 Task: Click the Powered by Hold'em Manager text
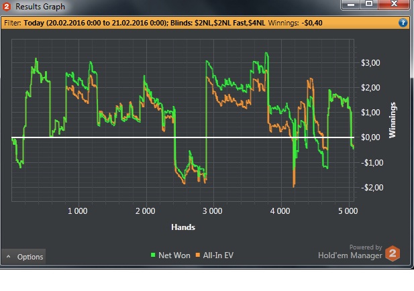point(350,251)
